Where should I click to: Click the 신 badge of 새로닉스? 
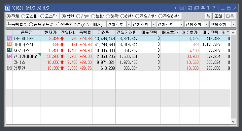point(9,50)
